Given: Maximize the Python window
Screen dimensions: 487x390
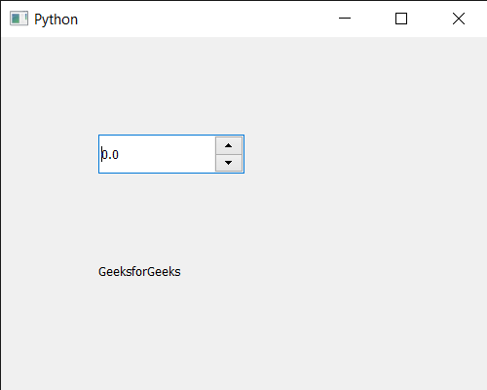Looking at the screenshot, I should click(401, 19).
